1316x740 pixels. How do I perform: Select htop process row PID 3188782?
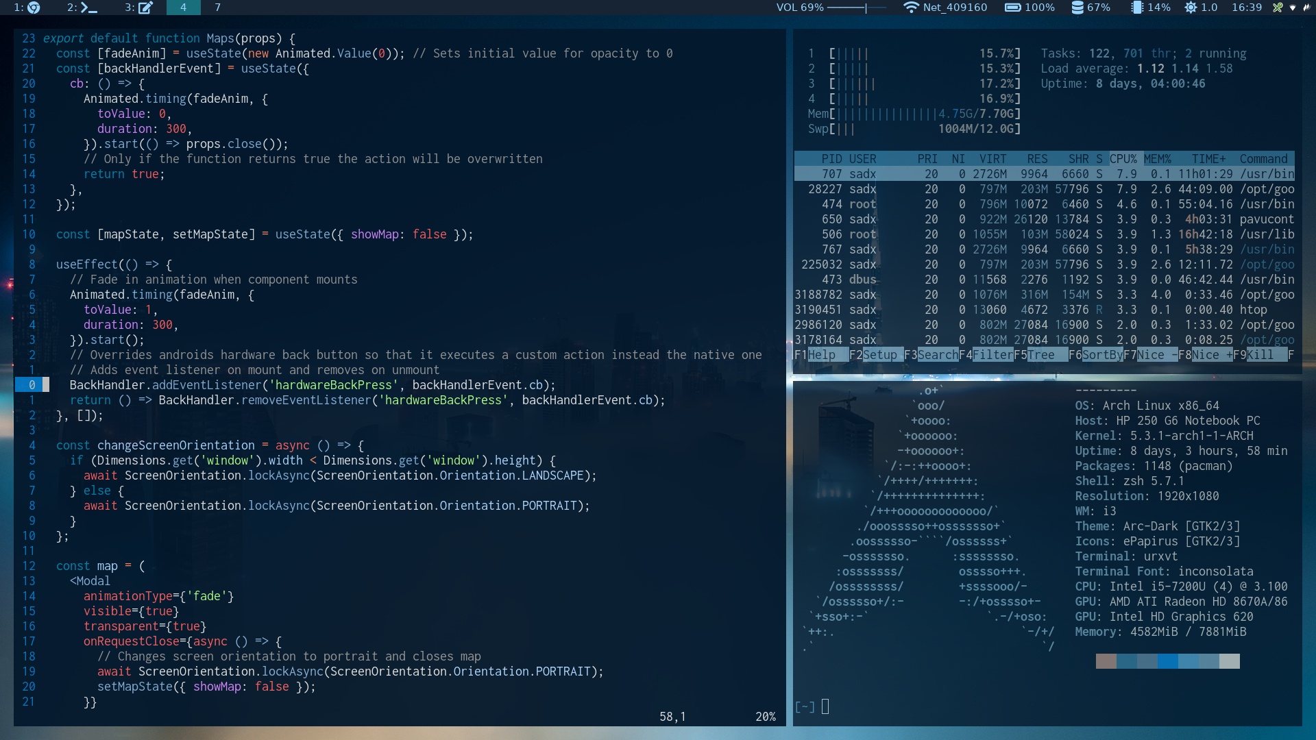click(x=1044, y=295)
